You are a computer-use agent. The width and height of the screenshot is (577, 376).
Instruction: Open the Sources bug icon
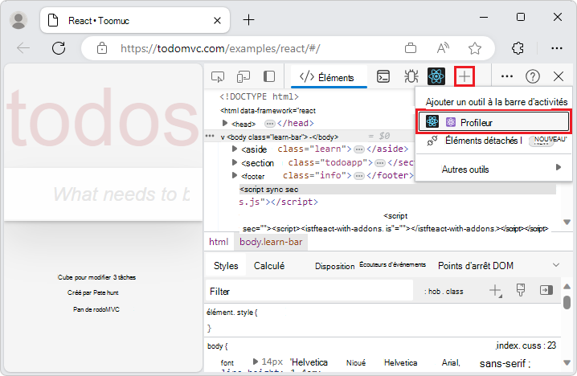(x=411, y=76)
